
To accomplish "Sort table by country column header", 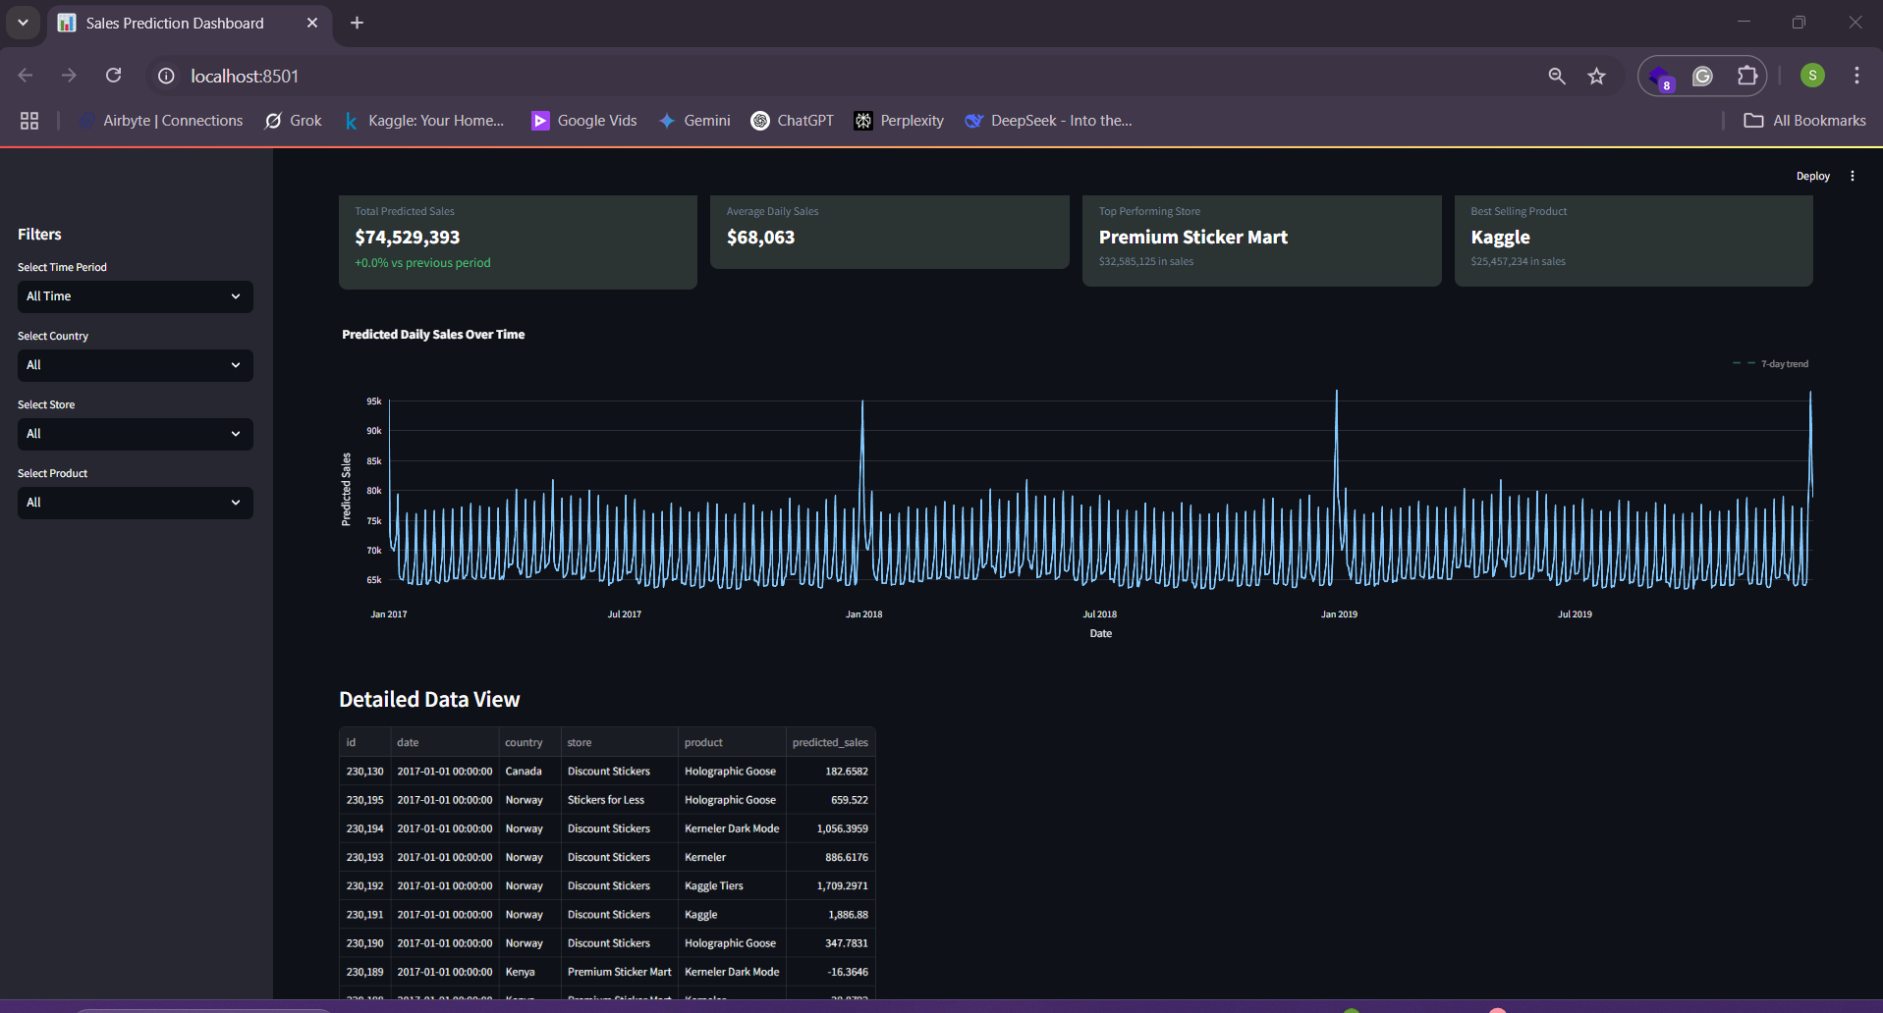I will pyautogui.click(x=529, y=742).
